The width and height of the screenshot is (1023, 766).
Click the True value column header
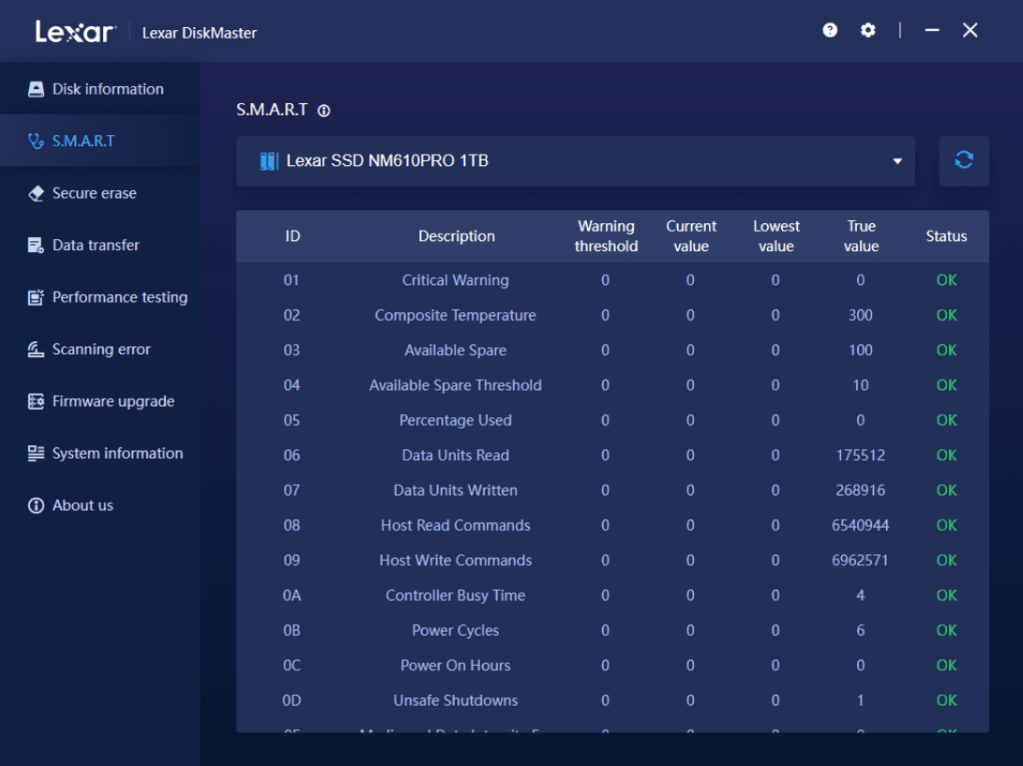pyautogui.click(x=861, y=236)
